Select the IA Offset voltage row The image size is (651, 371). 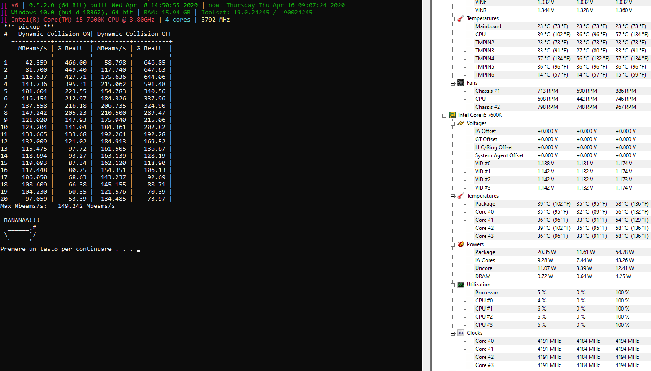(x=562, y=131)
